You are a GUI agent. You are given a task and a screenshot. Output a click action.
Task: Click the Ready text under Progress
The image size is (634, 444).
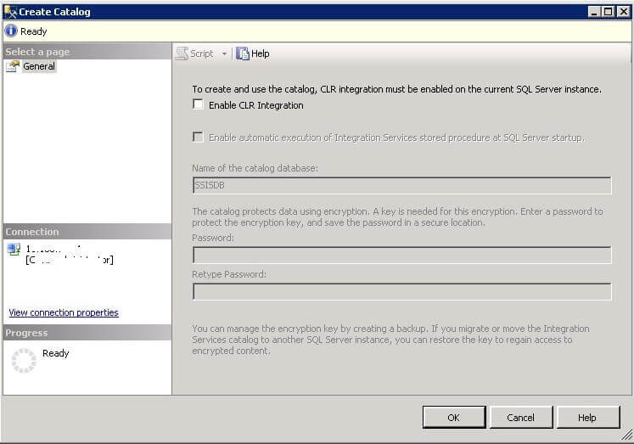[x=56, y=353]
